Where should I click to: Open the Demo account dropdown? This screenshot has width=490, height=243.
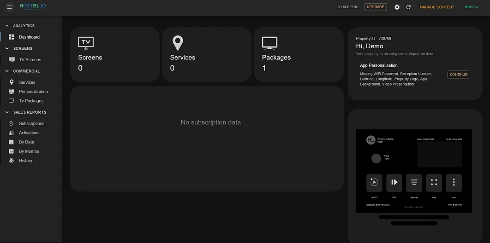pos(471,7)
